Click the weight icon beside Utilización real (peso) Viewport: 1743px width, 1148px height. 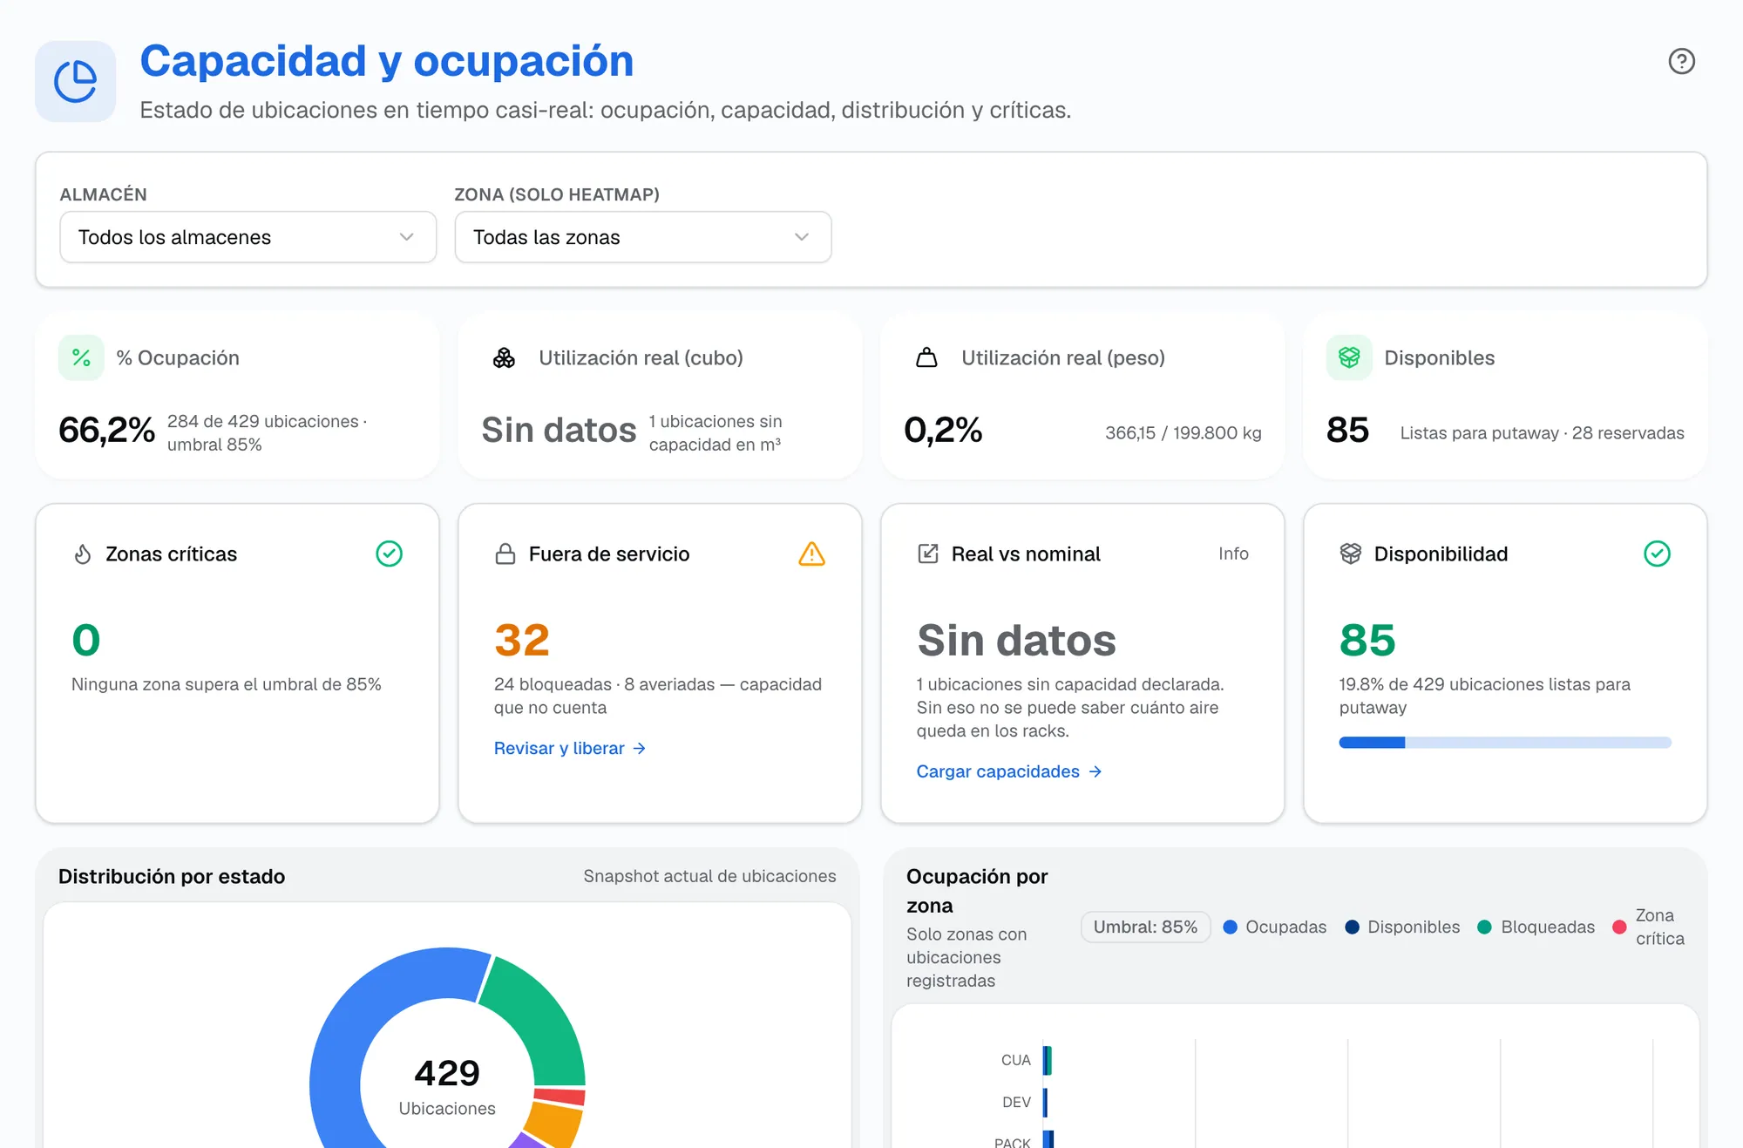tap(926, 357)
